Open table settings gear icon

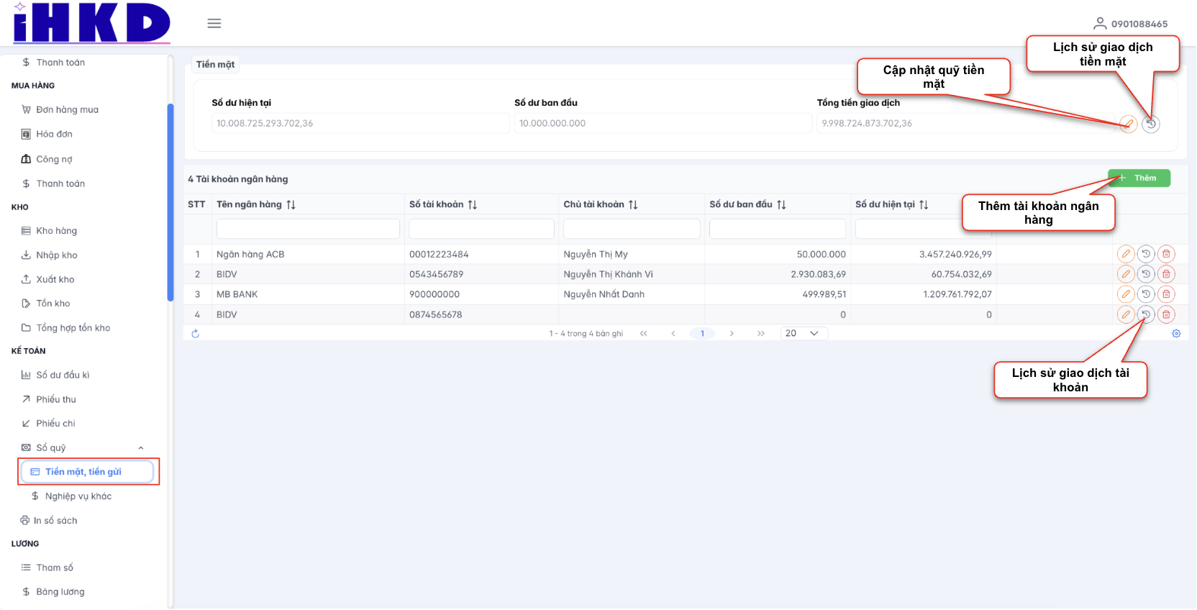1176,334
